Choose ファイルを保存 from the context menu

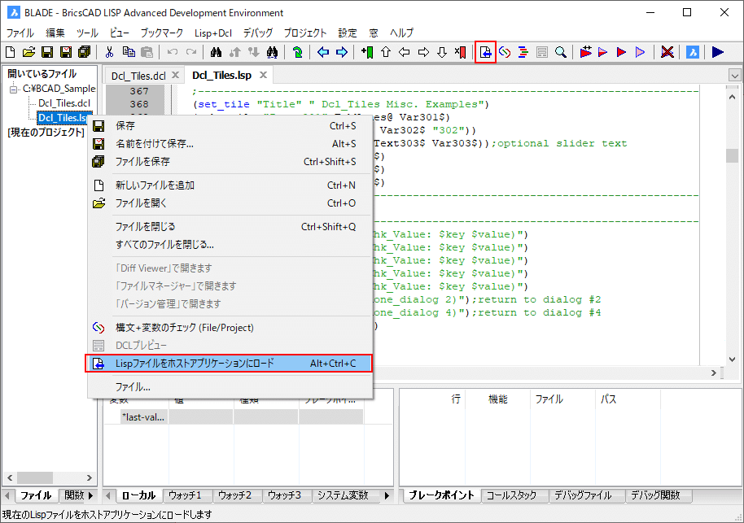pyautogui.click(x=230, y=162)
